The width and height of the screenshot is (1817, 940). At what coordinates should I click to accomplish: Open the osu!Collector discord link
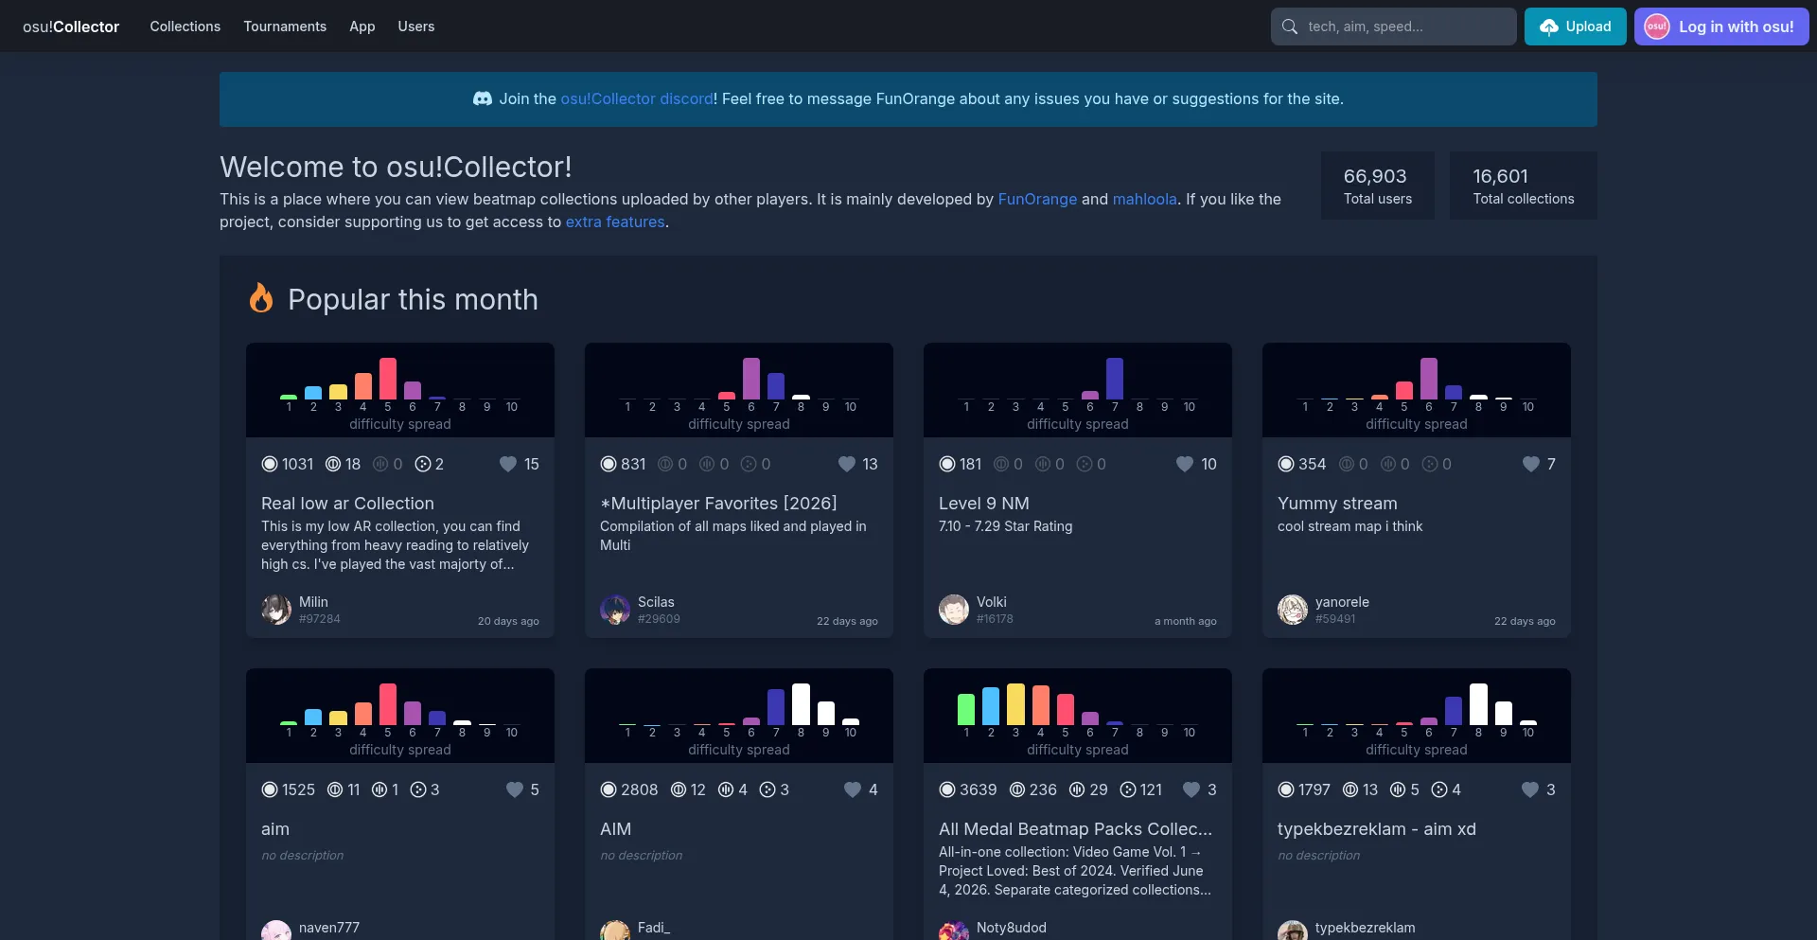point(637,98)
